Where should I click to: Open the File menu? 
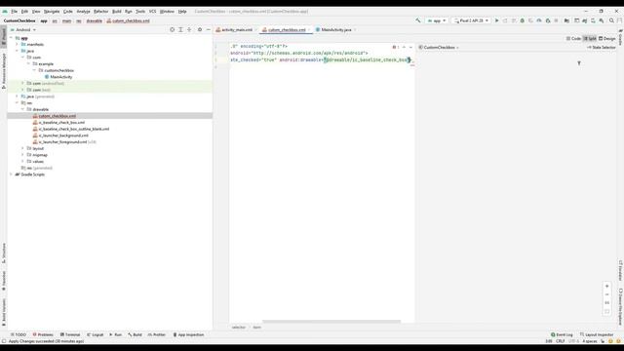tap(15, 12)
